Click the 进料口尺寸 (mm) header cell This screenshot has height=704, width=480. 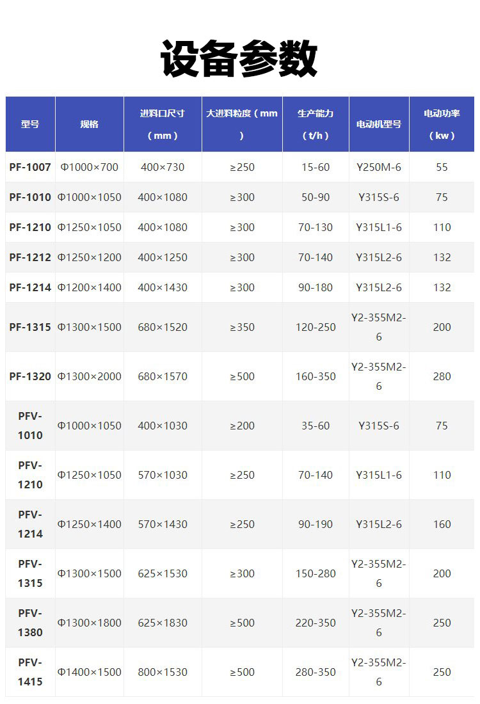click(163, 124)
